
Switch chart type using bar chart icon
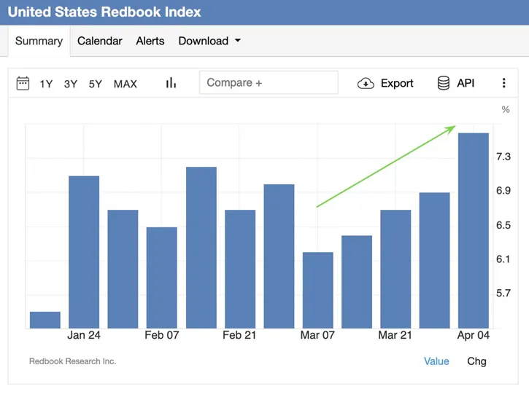point(171,83)
